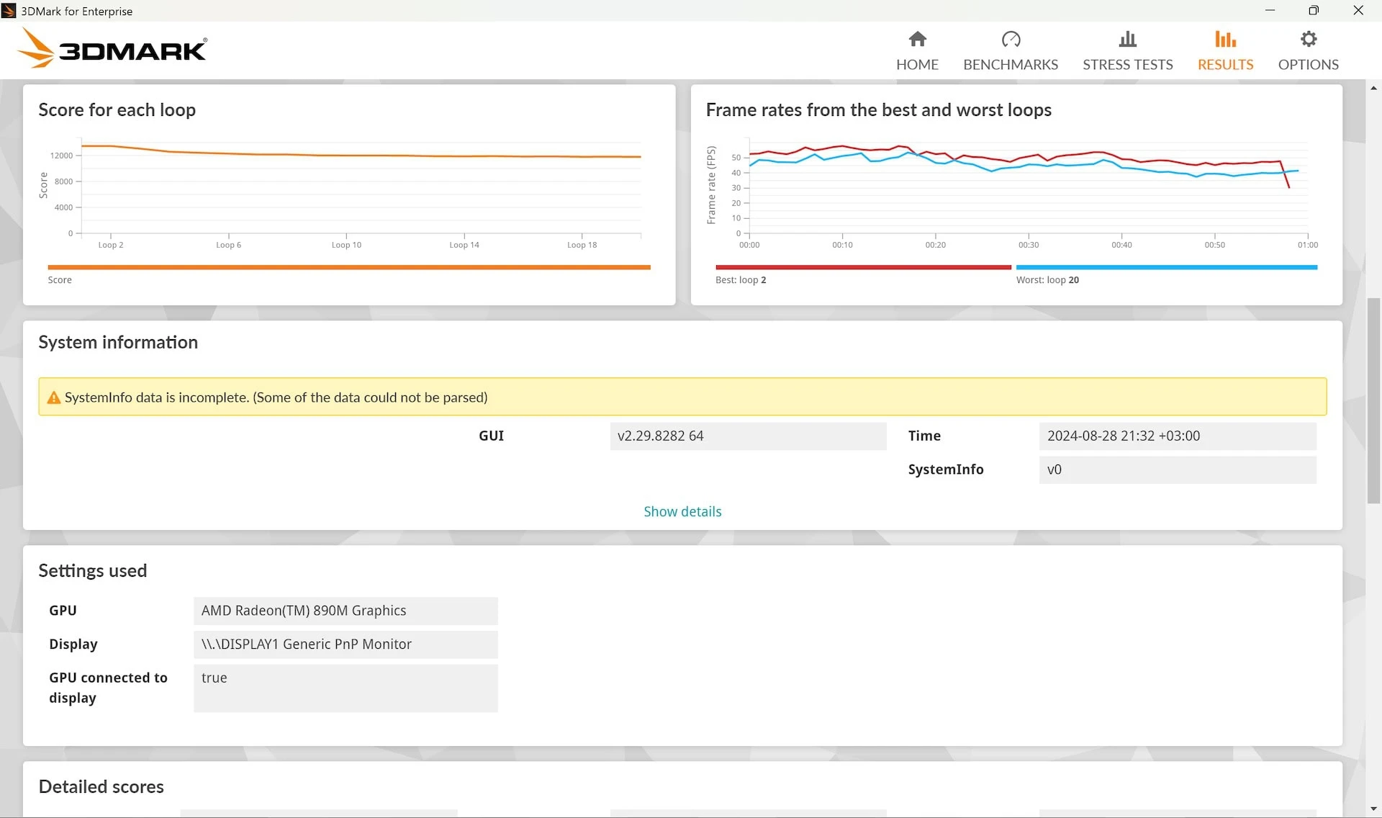The height and width of the screenshot is (818, 1382).
Task: Click the 'Score for each loop' heading
Action: point(117,109)
